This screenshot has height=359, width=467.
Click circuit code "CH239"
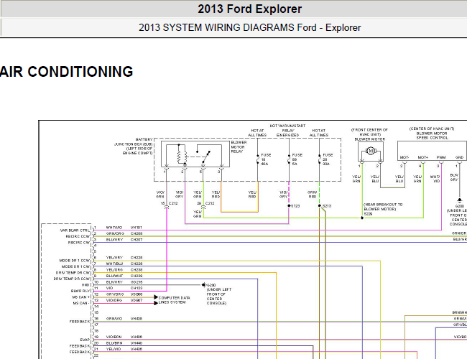tap(137, 276)
